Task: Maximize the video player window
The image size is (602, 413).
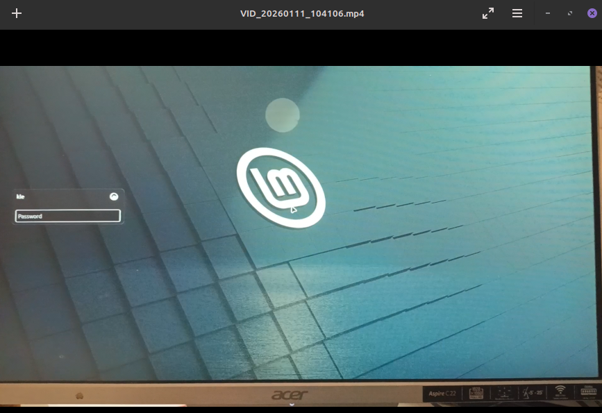Action: (x=570, y=13)
